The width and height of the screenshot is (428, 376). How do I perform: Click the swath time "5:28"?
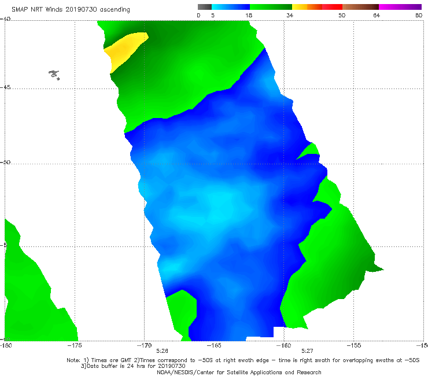point(162,351)
